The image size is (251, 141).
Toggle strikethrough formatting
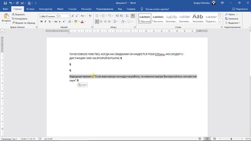tap(56, 22)
